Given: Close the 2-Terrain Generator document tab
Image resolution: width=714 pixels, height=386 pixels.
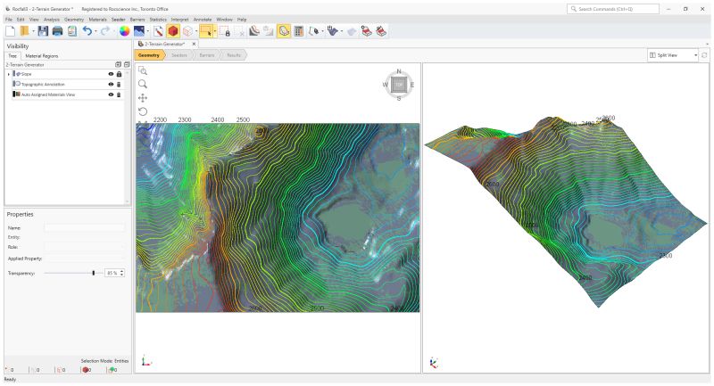Looking at the screenshot, I should (x=194, y=44).
